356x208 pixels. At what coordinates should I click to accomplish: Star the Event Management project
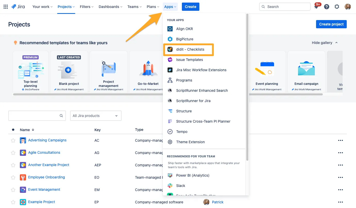pyautogui.click(x=13, y=190)
